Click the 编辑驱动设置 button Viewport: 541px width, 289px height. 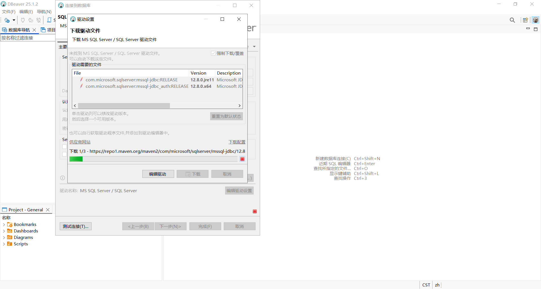239,191
